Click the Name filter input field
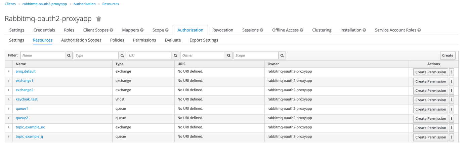Image resolution: width=463 pixels, height=154 pixels. [43, 55]
